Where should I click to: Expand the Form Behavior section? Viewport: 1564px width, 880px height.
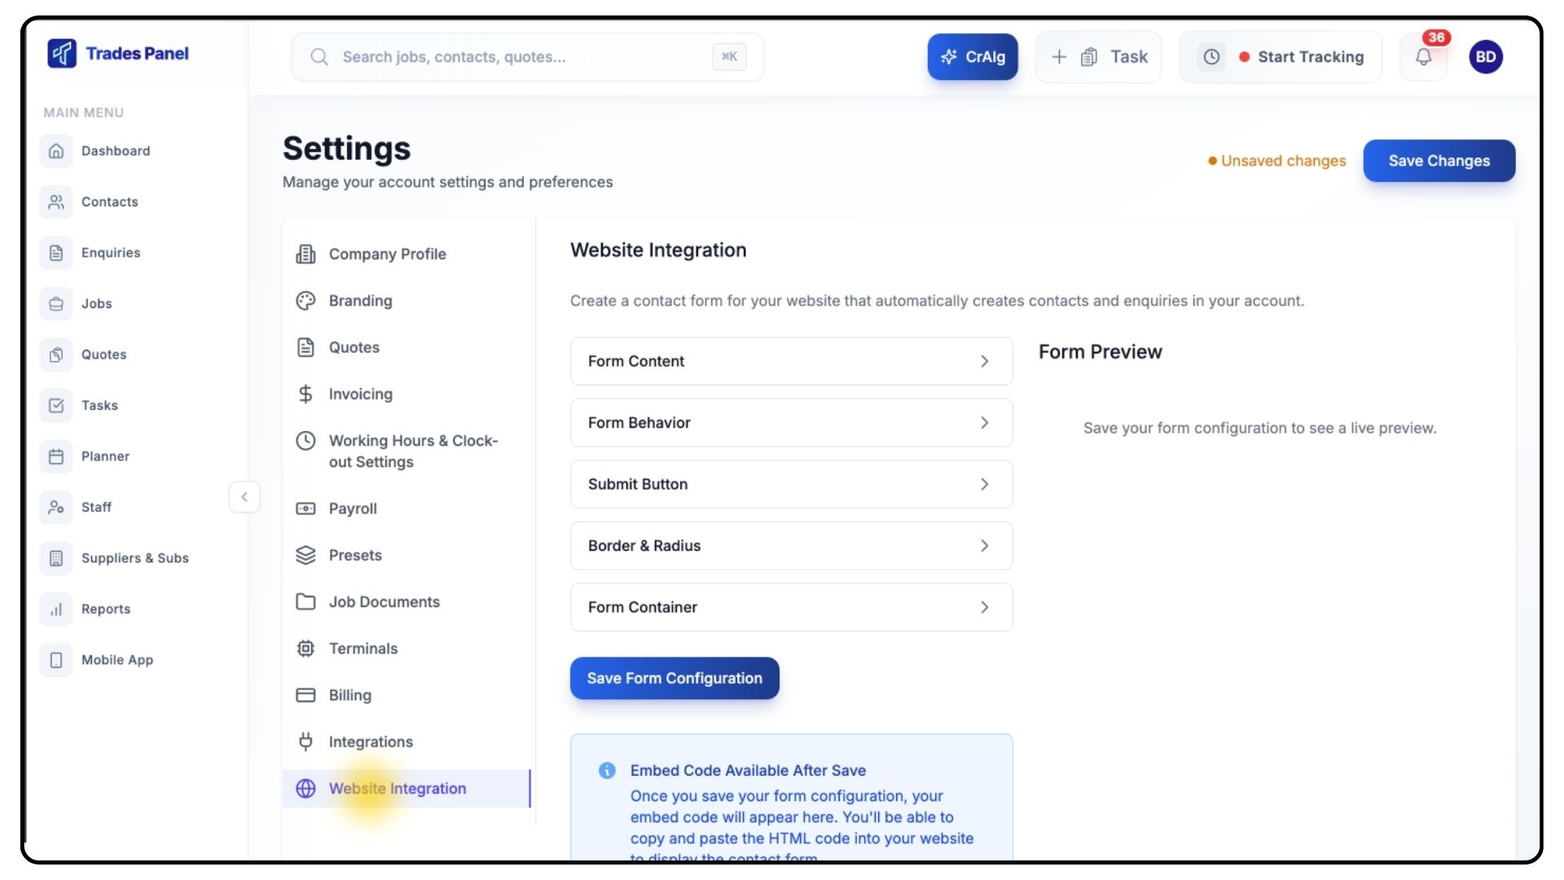(x=791, y=423)
